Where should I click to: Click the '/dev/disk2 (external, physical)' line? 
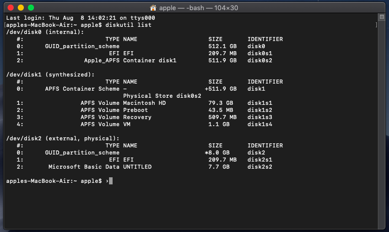(63, 138)
